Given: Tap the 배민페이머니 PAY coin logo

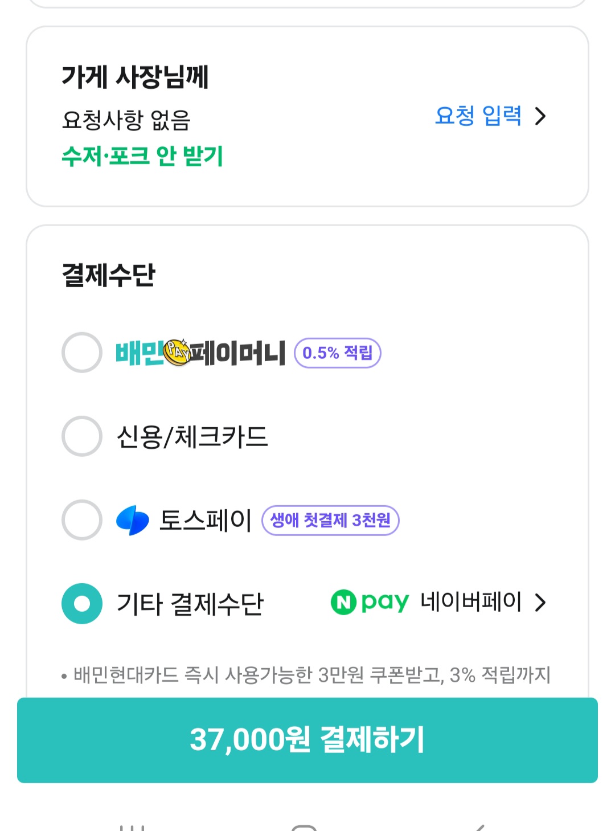Looking at the screenshot, I should pos(177,353).
